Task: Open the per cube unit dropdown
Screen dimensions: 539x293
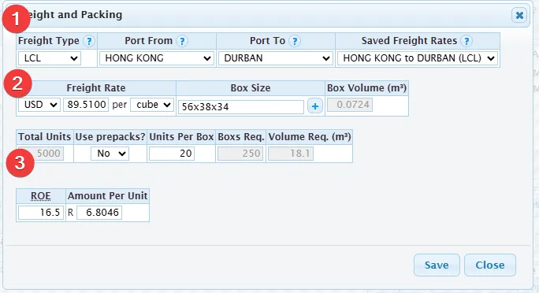Action: click(x=152, y=105)
